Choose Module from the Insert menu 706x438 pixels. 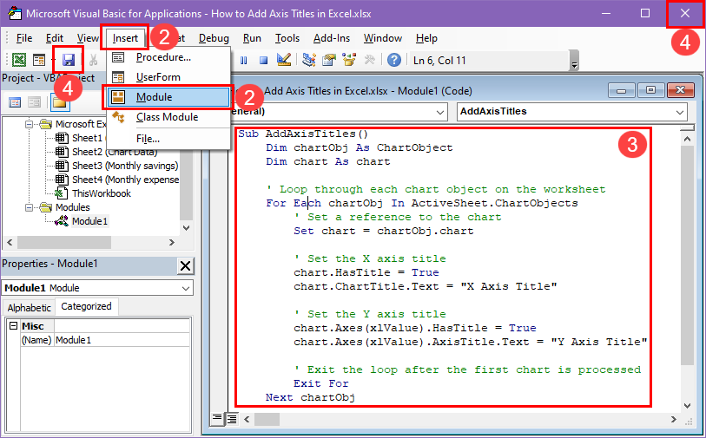168,97
